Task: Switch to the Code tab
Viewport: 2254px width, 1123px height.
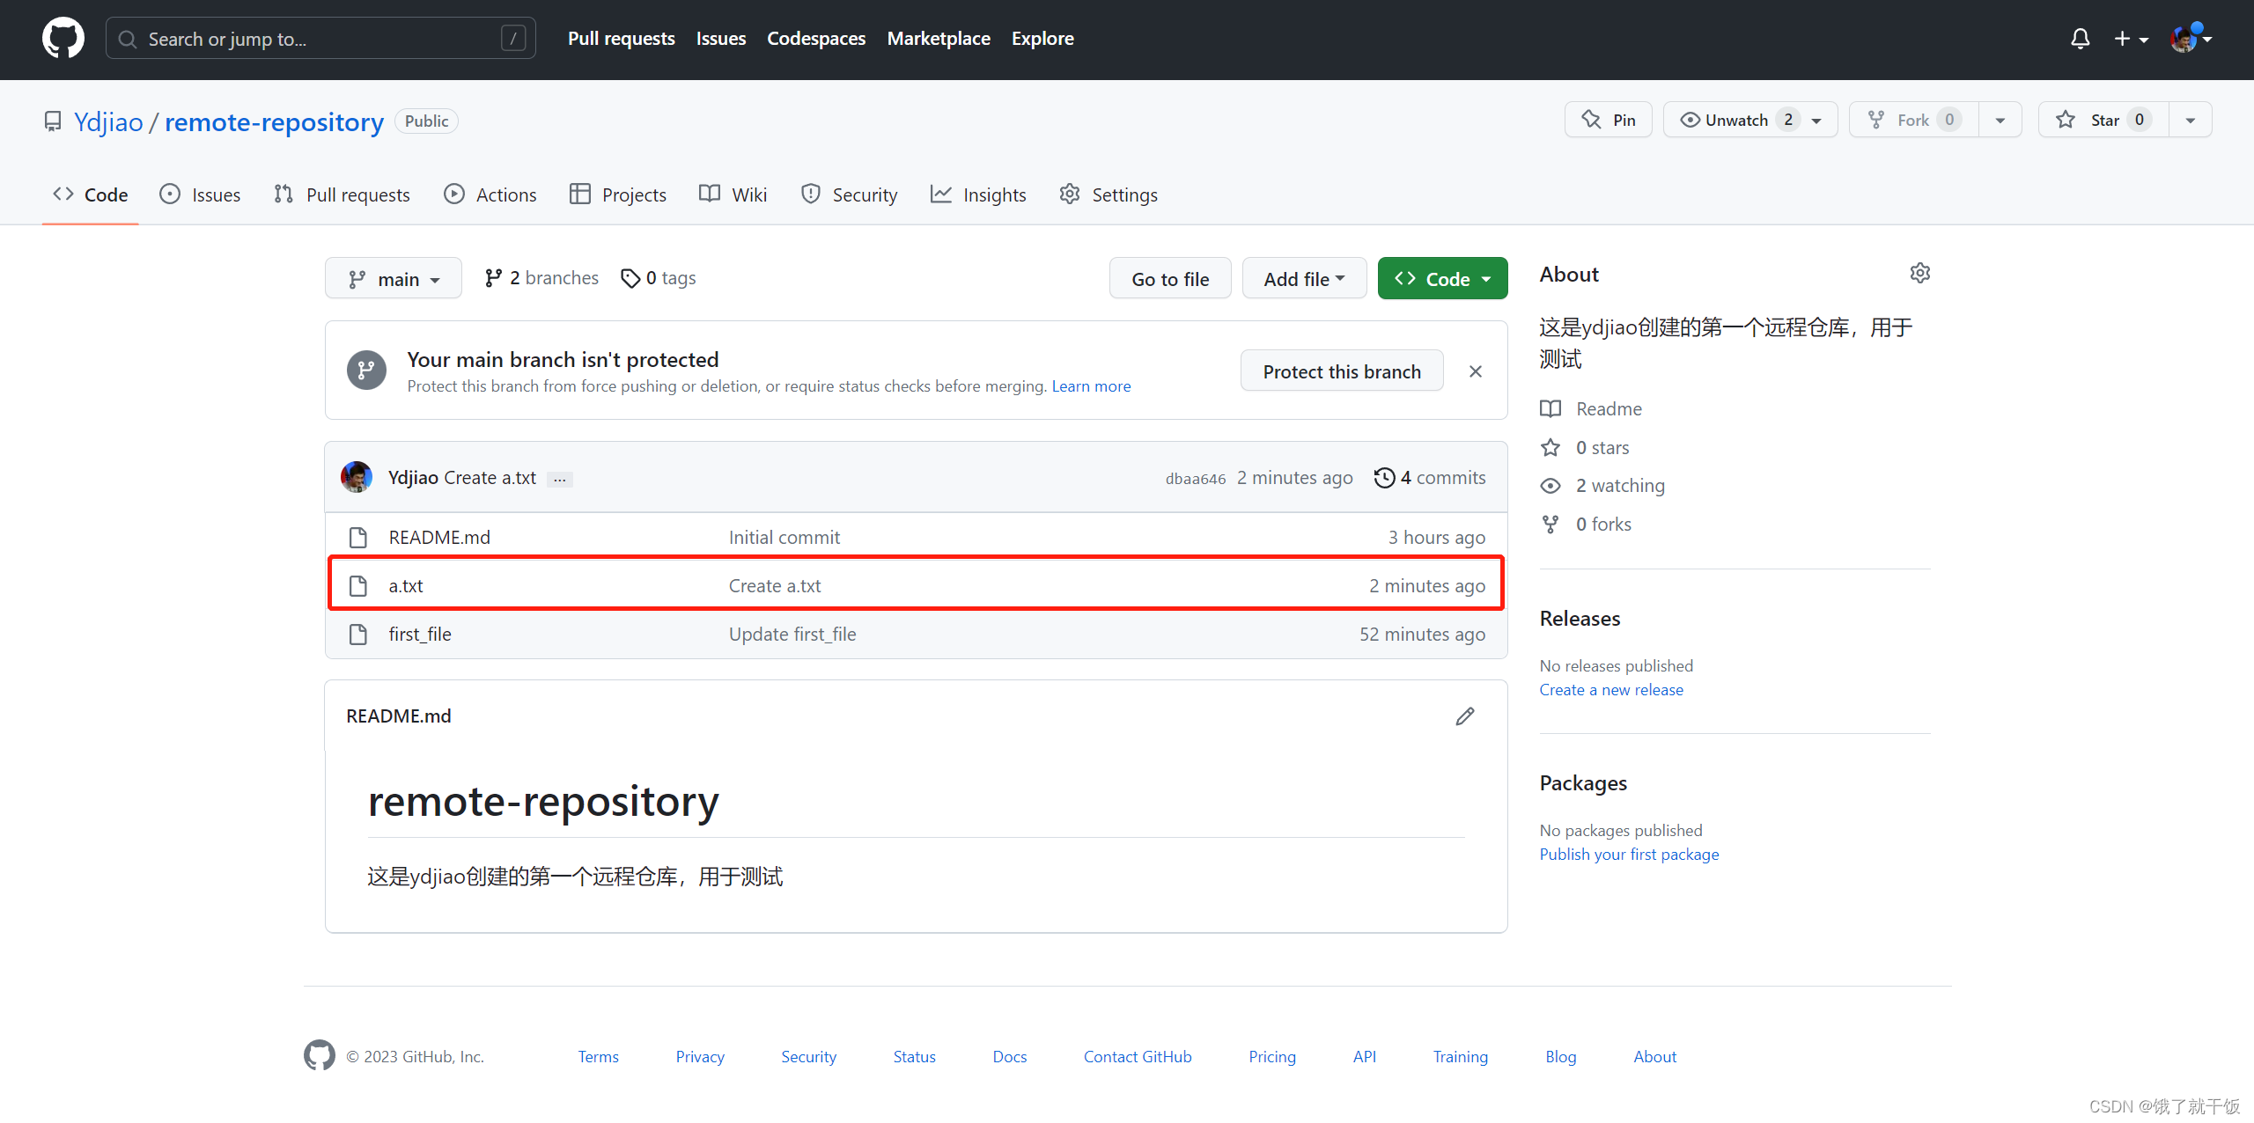Action: [x=90, y=195]
